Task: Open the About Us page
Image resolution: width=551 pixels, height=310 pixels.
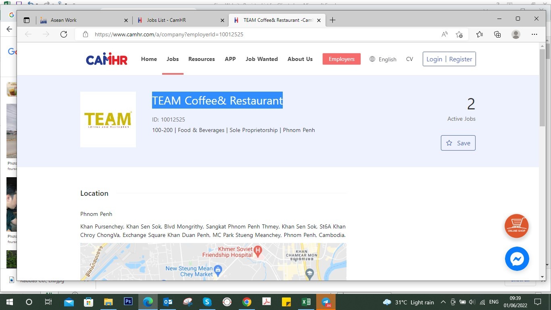Action: pyautogui.click(x=300, y=59)
